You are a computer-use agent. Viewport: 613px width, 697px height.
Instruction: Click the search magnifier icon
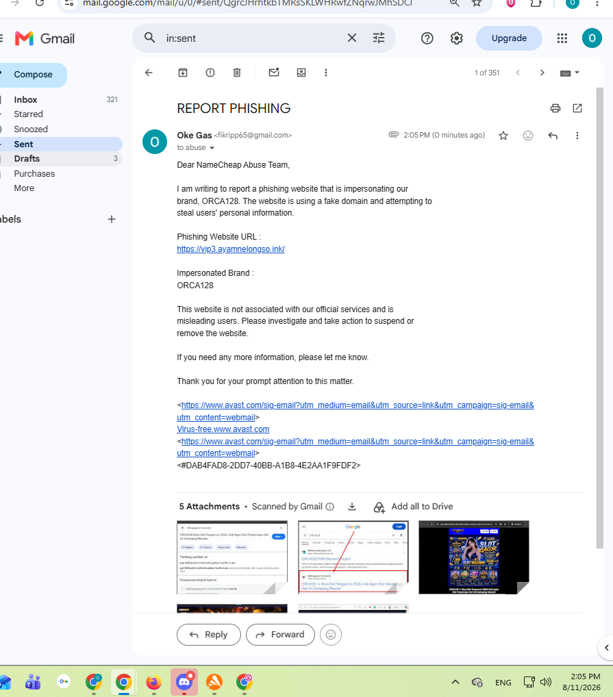coord(150,38)
